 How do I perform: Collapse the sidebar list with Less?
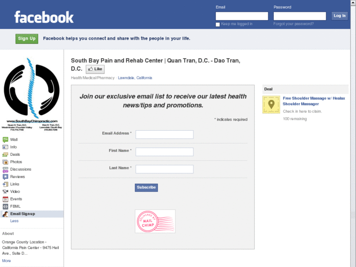pos(14,221)
